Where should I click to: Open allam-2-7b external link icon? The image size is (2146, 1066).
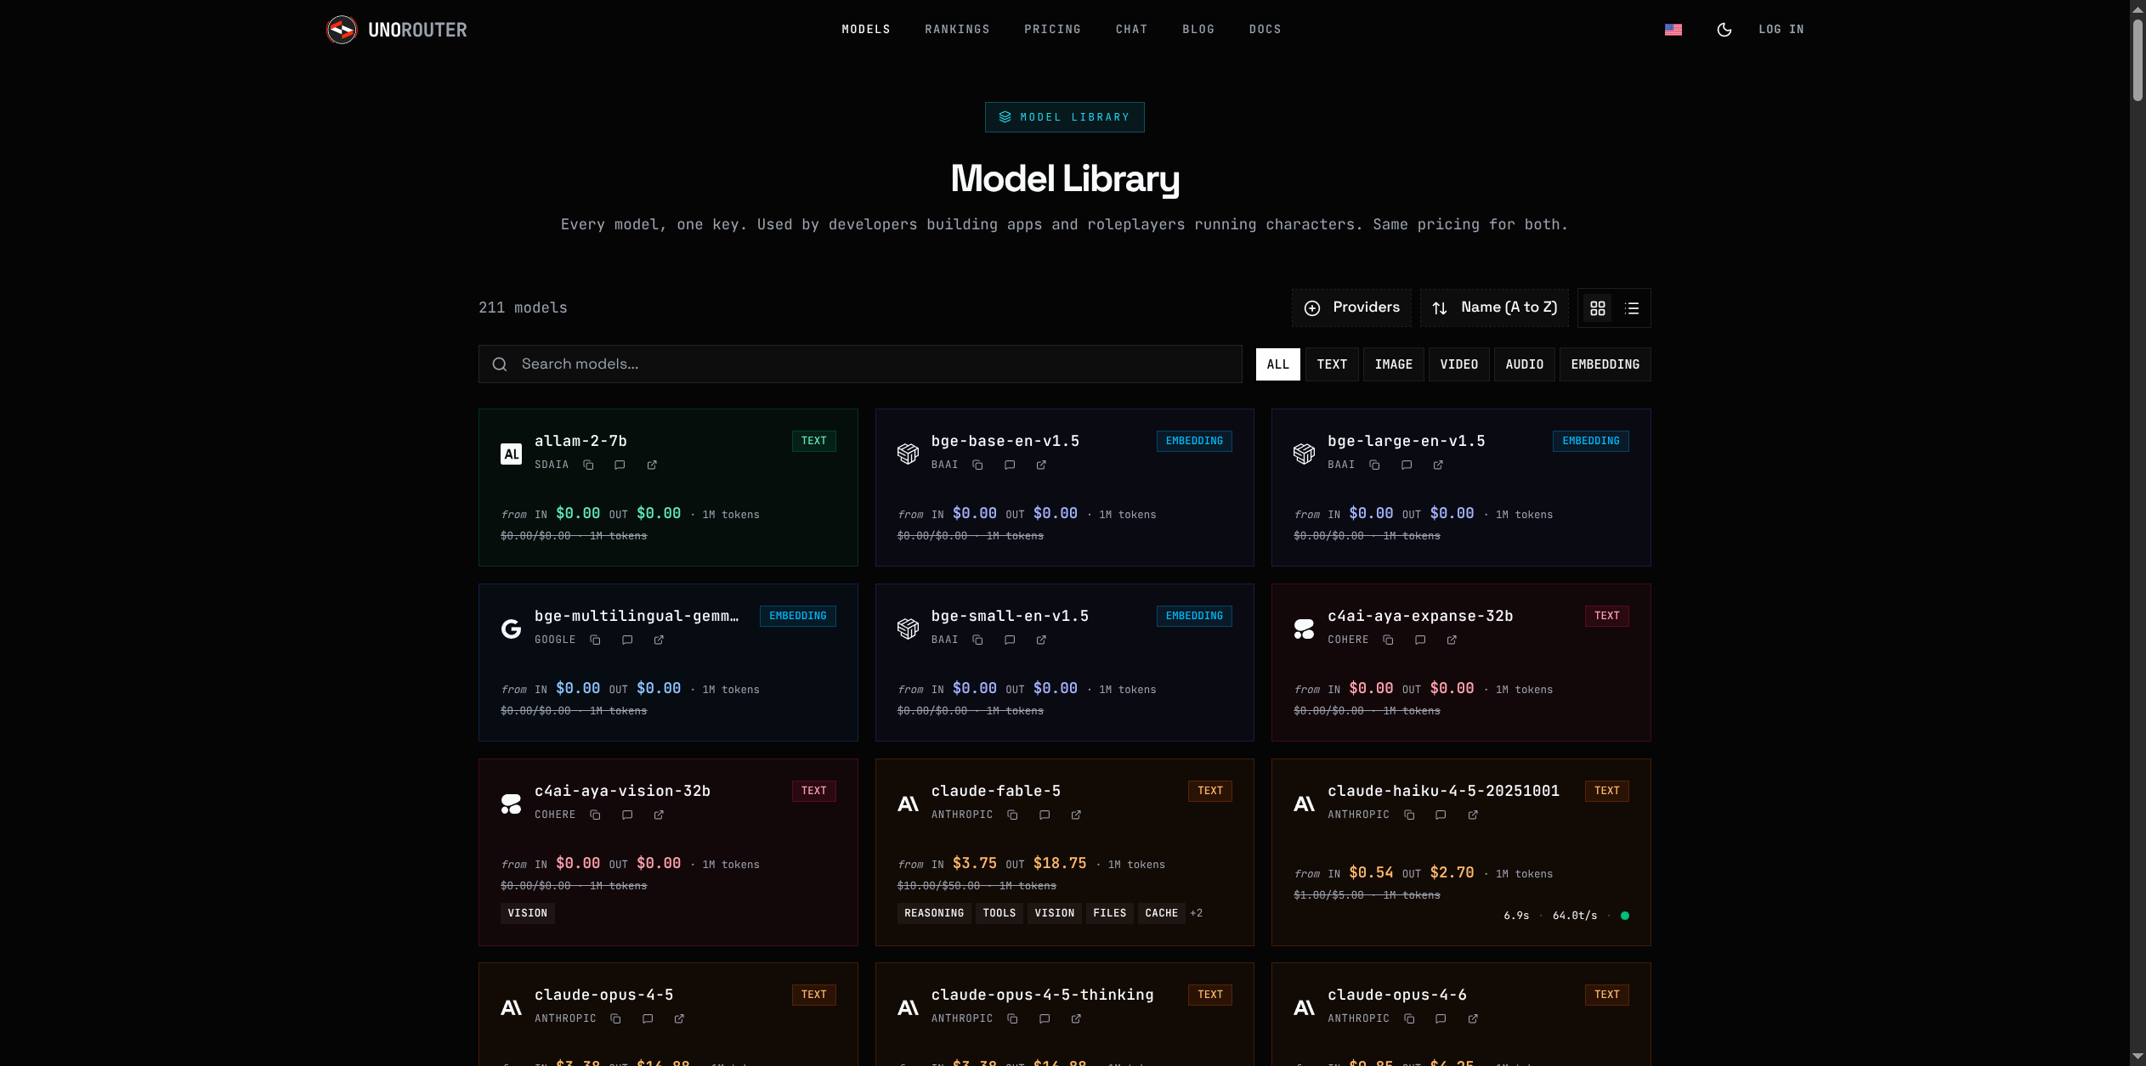652,465
